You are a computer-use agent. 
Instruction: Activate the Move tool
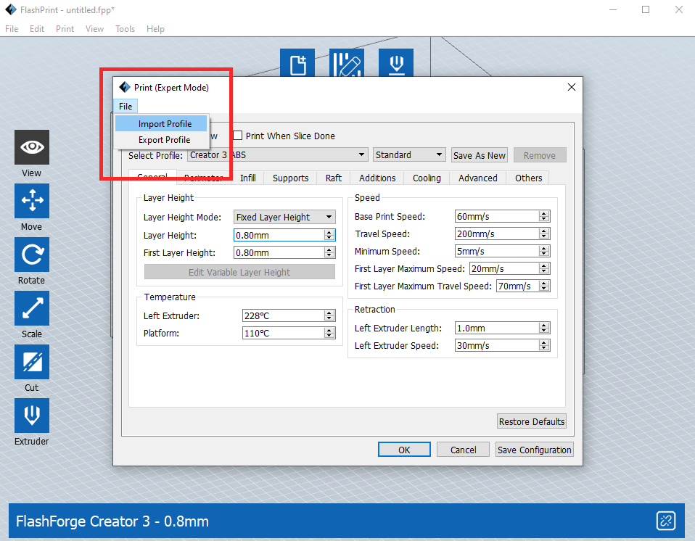pos(32,201)
